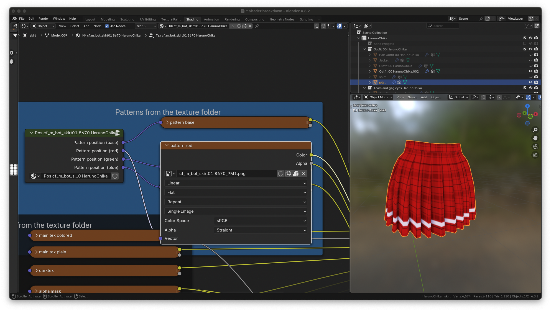Viewport: 551px width, 311px height.
Task: Toggle snapping magnet in node editor header
Action: tap(323, 26)
